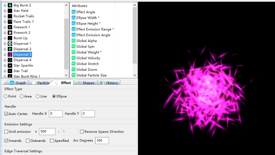Viewport: 275px width, 155px height.
Task: Click the attributes list scrollbar down arrow
Action: [135, 75]
